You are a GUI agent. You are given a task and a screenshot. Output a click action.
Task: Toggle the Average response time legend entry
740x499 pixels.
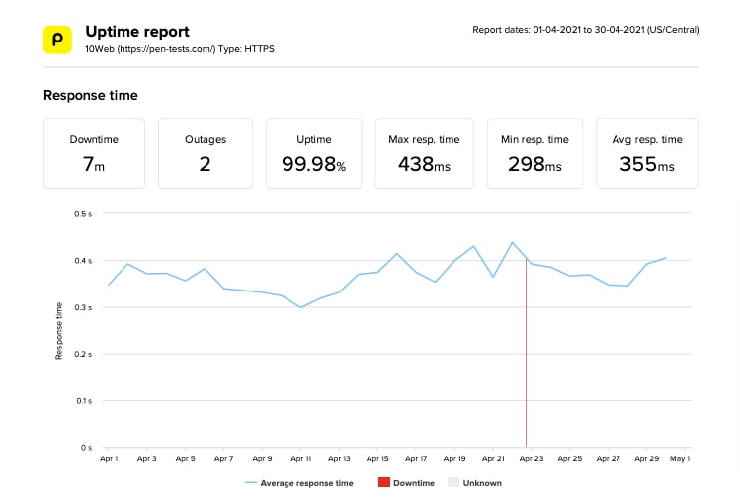pos(299,483)
